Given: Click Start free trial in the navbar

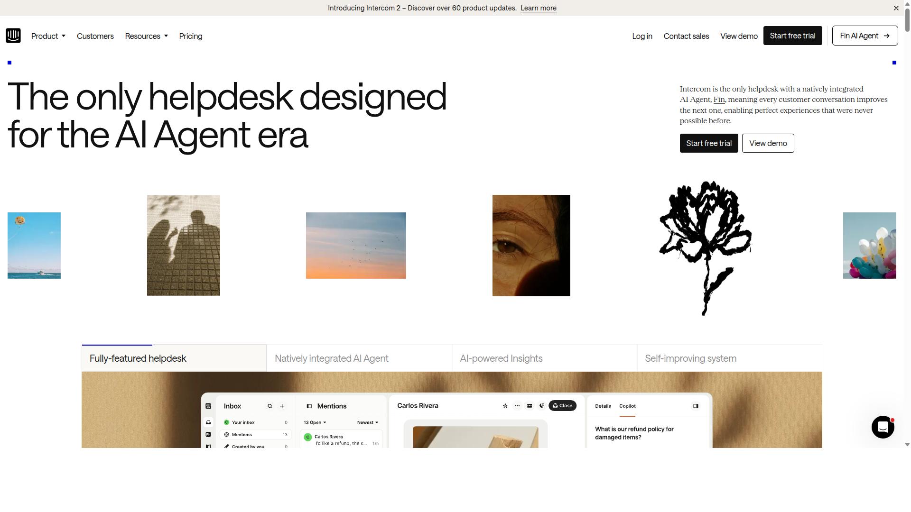Looking at the screenshot, I should click(792, 36).
